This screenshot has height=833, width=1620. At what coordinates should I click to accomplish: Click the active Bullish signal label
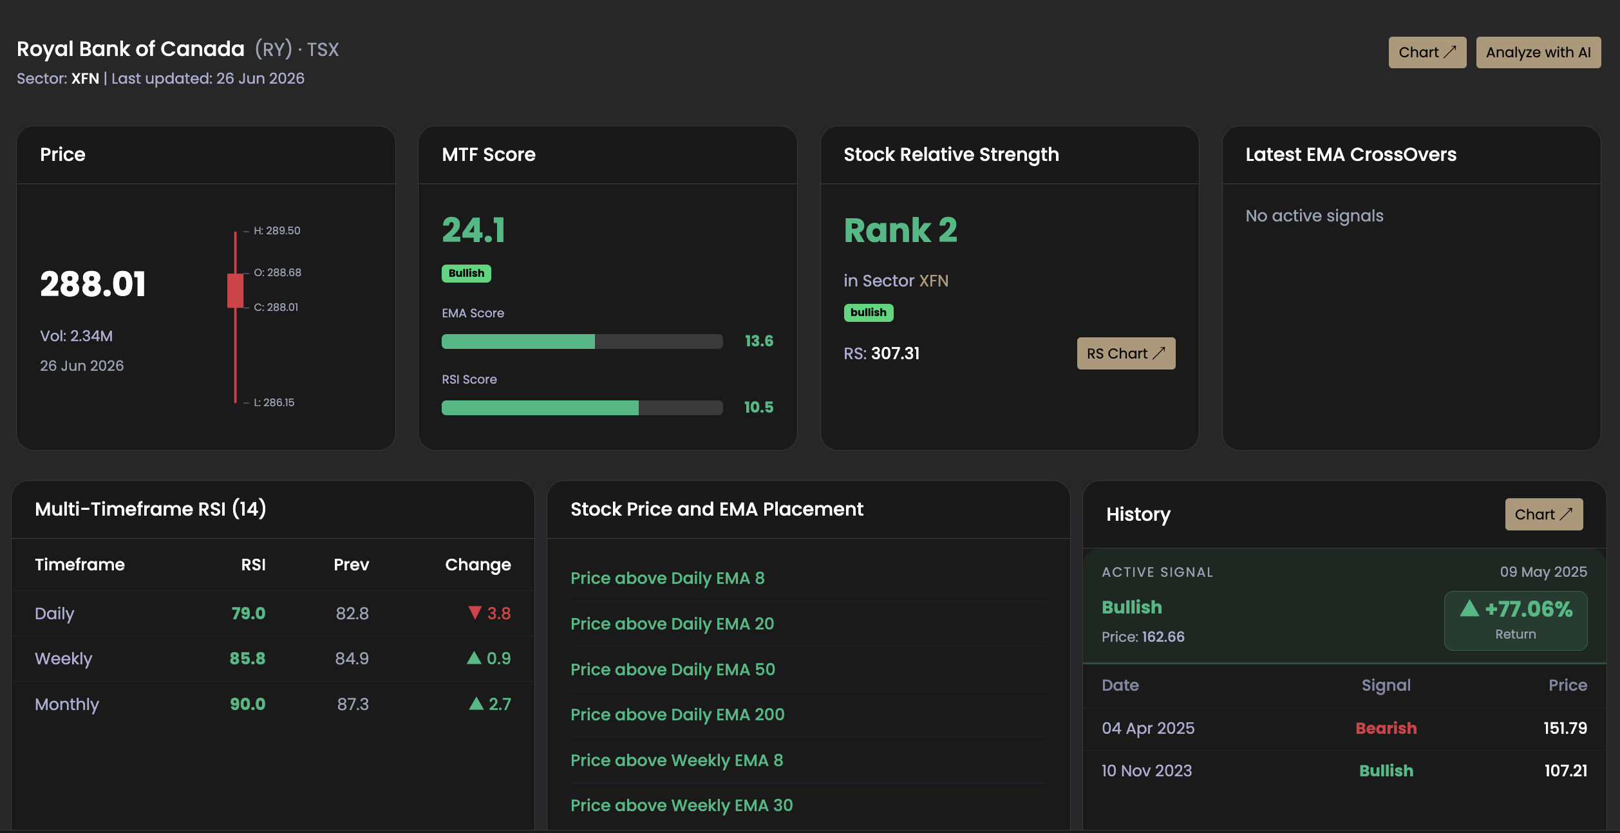1131,607
